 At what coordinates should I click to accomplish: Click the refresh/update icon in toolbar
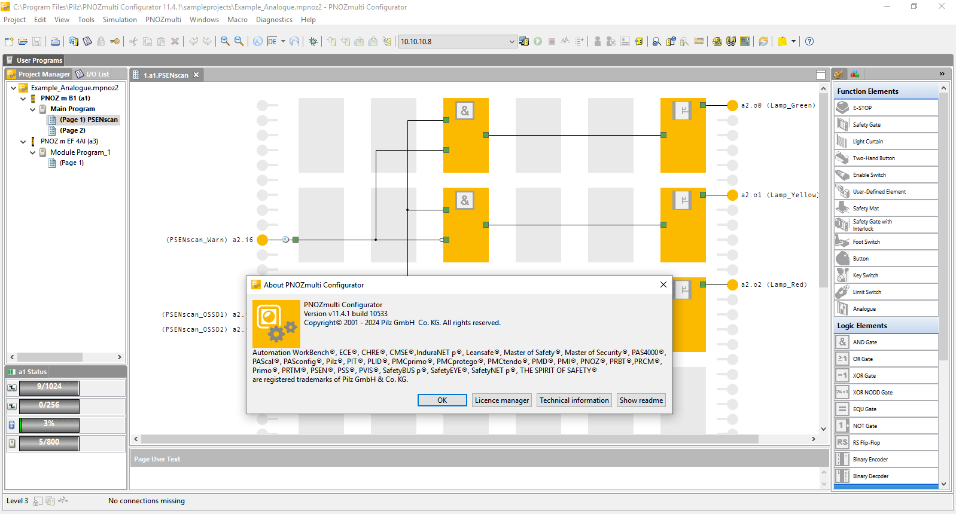pos(763,41)
